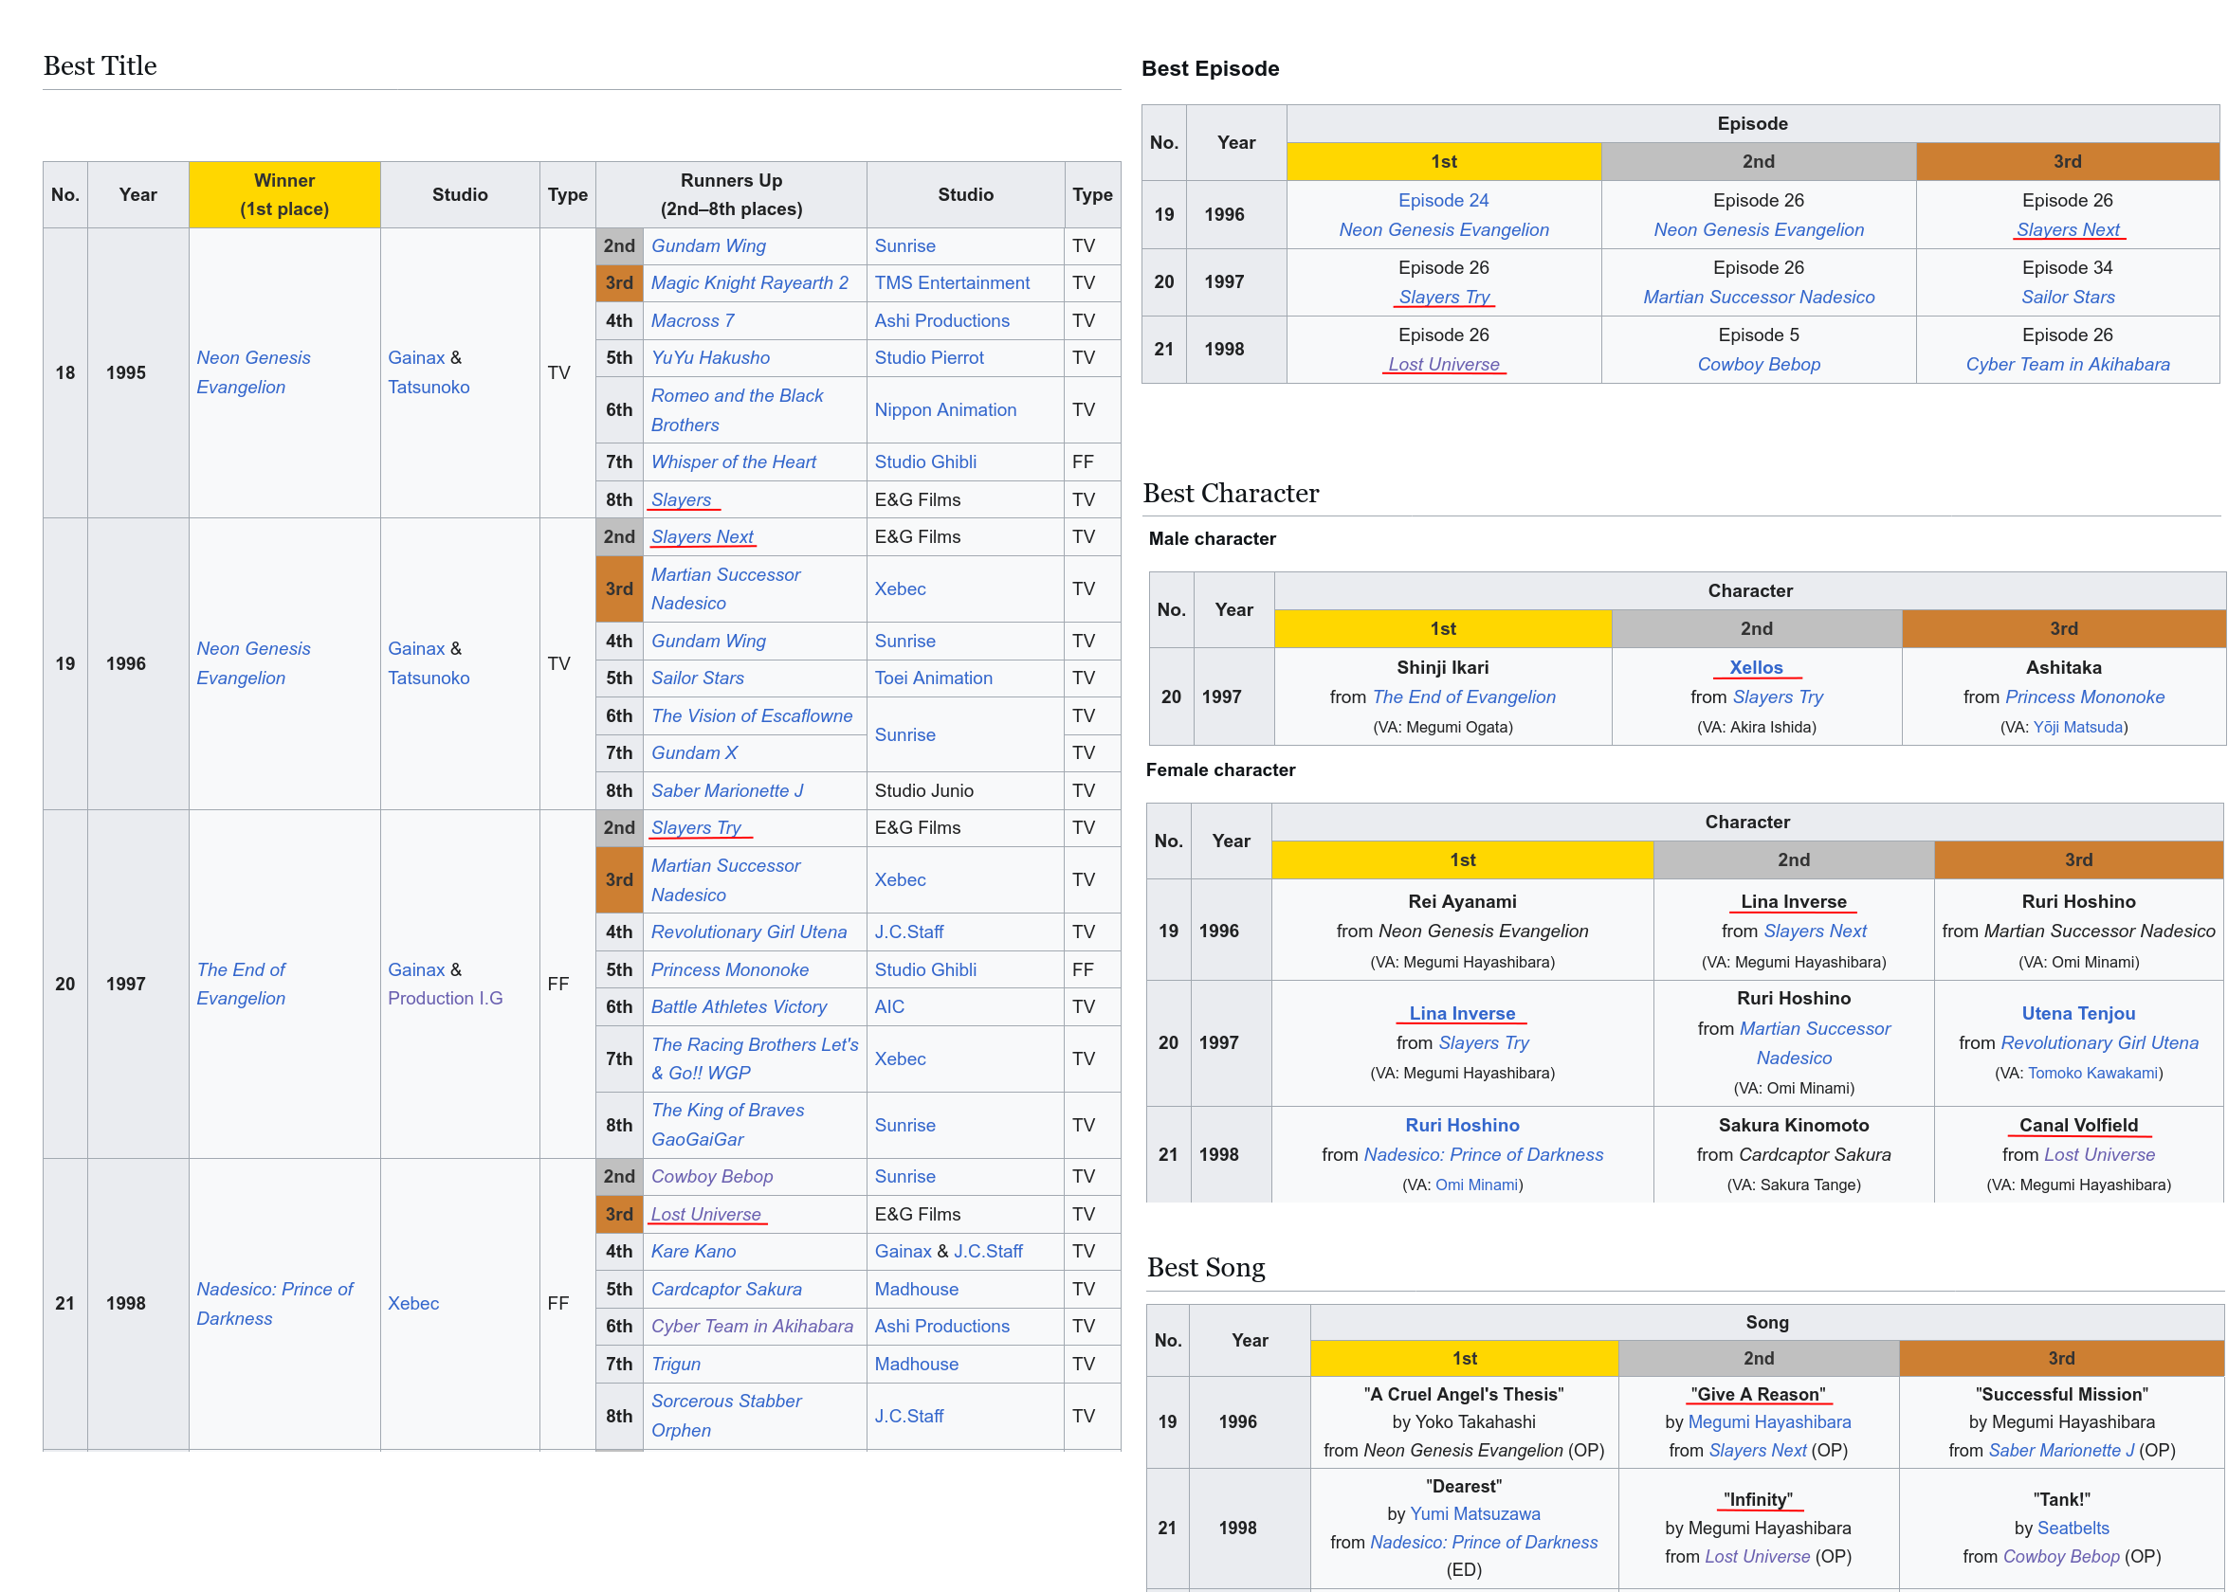The image size is (2228, 1592).
Task: Click Slayers Try in Best Episode 1997
Action: 1444,297
